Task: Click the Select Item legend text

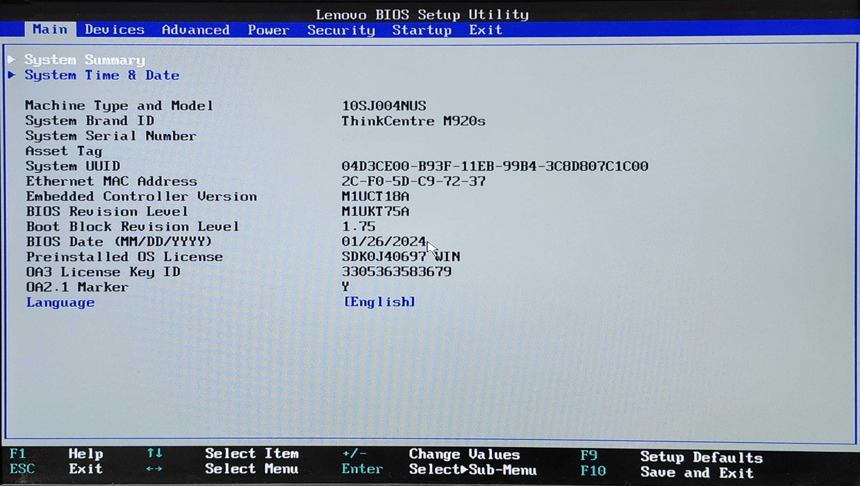Action: 251,453
